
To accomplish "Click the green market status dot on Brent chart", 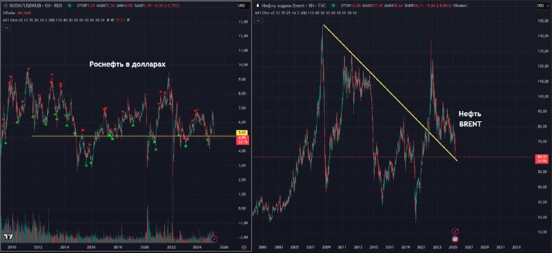I will (333, 6).
